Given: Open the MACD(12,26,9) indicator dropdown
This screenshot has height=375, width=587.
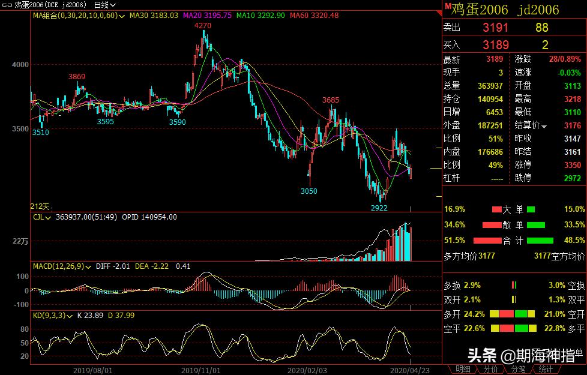Looking at the screenshot, I should click(x=88, y=267).
